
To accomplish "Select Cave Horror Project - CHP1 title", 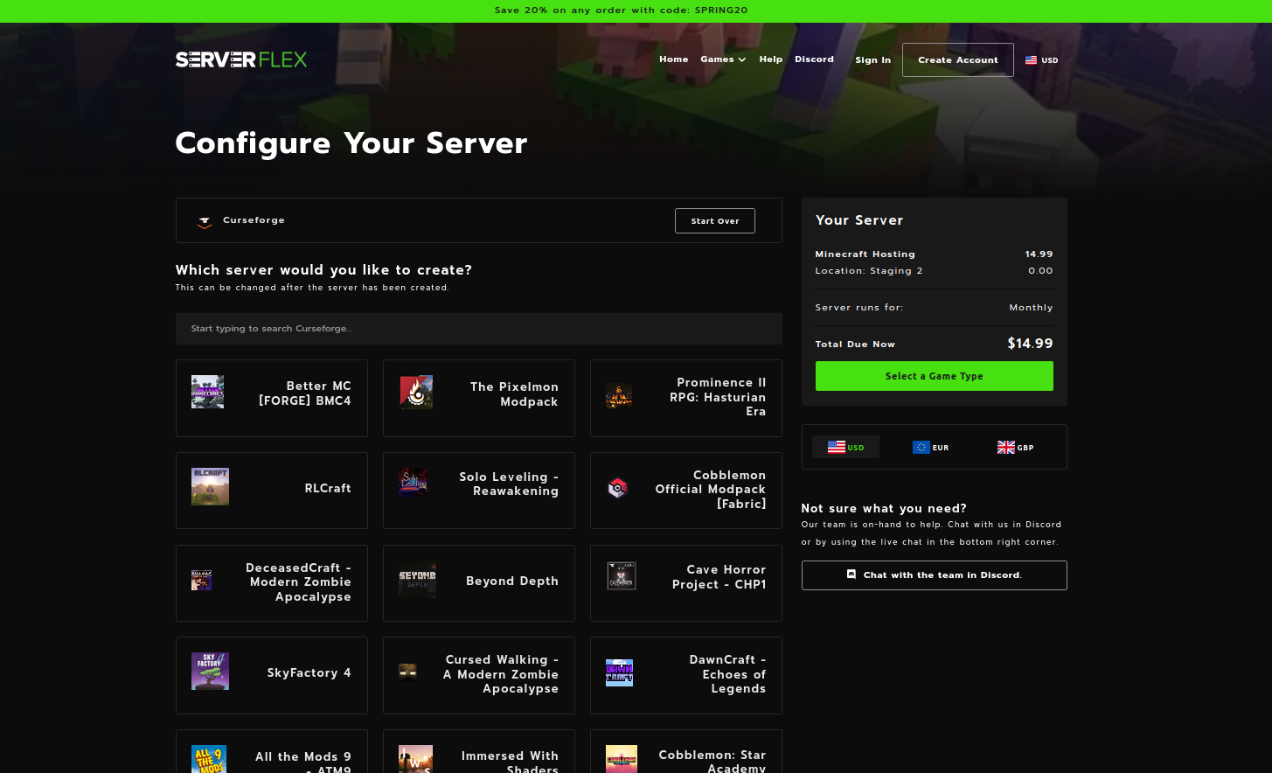I will click(x=719, y=577).
